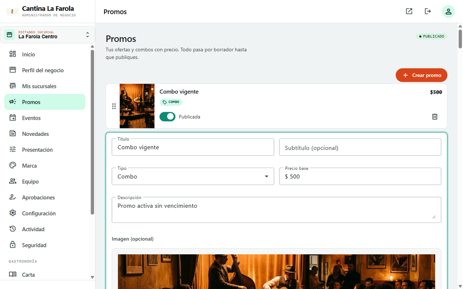The height and width of the screenshot is (289, 463).
Task: Click the Inicio dashboard icon
Action: point(12,54)
